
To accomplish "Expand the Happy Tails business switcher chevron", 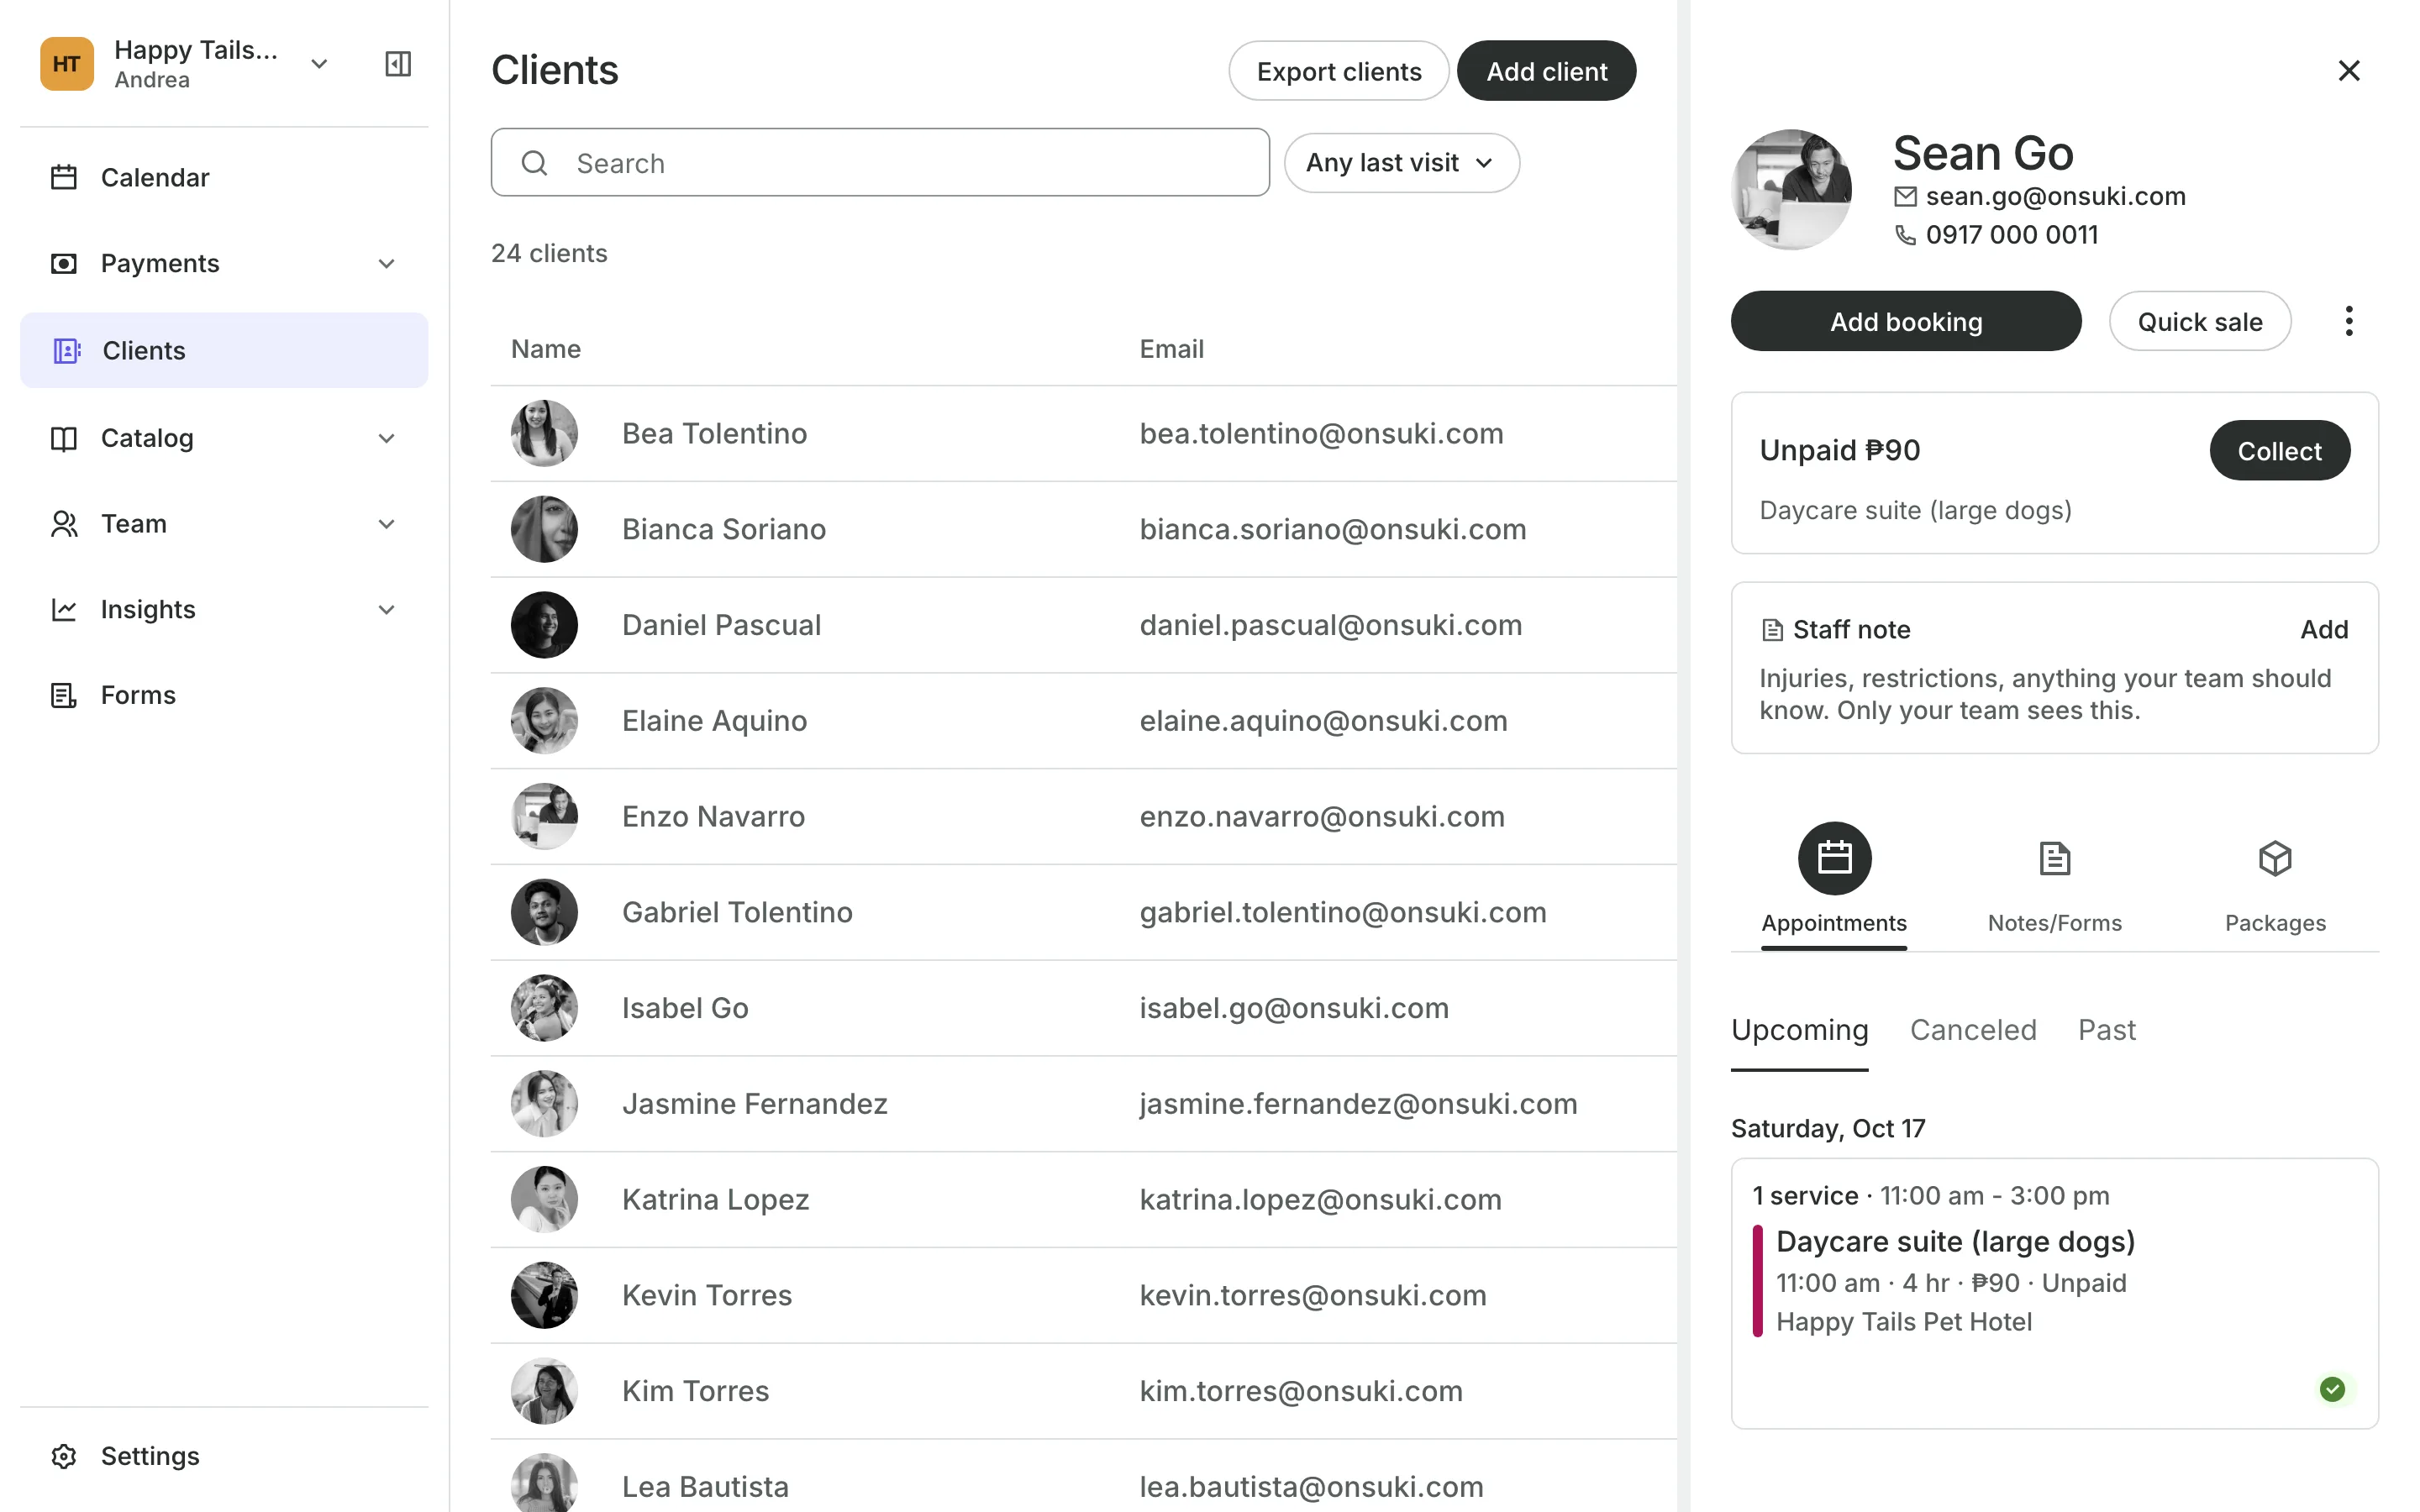I will (x=319, y=64).
